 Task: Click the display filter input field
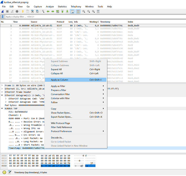point(95,17)
